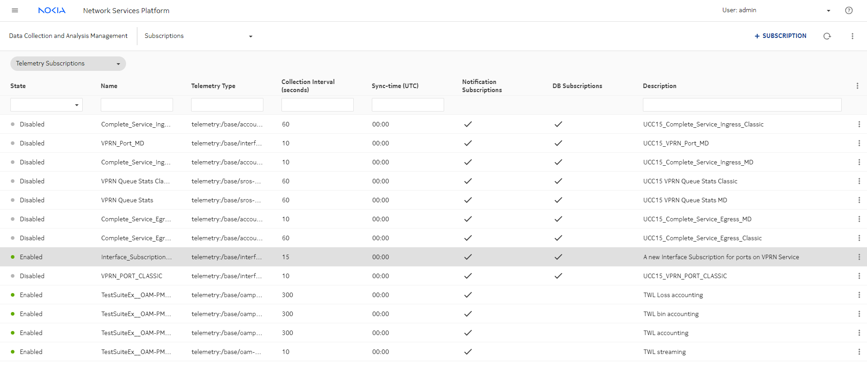
Task: Click the Nokia logo
Action: click(x=52, y=10)
